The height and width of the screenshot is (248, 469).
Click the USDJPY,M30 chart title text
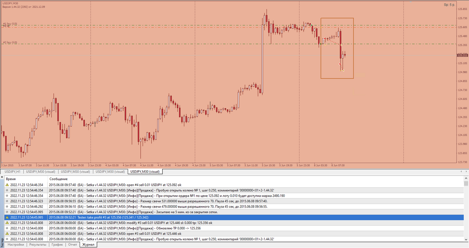(11, 3)
